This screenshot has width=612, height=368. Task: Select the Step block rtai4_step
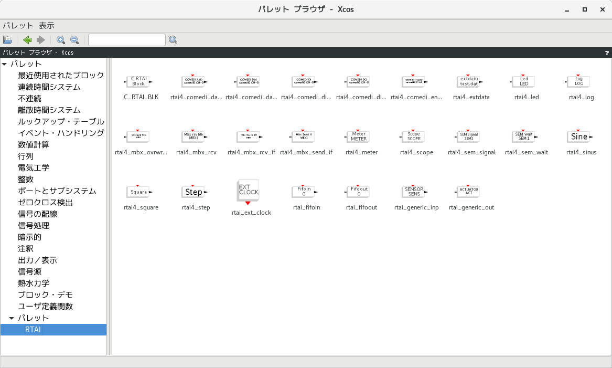pos(194,192)
